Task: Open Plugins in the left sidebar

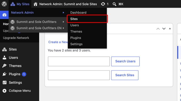Action: click(15, 74)
